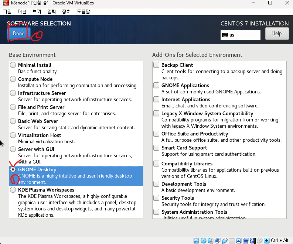293x244 pixels.
Task: Click the shared folders status icon
Action: coord(231,240)
